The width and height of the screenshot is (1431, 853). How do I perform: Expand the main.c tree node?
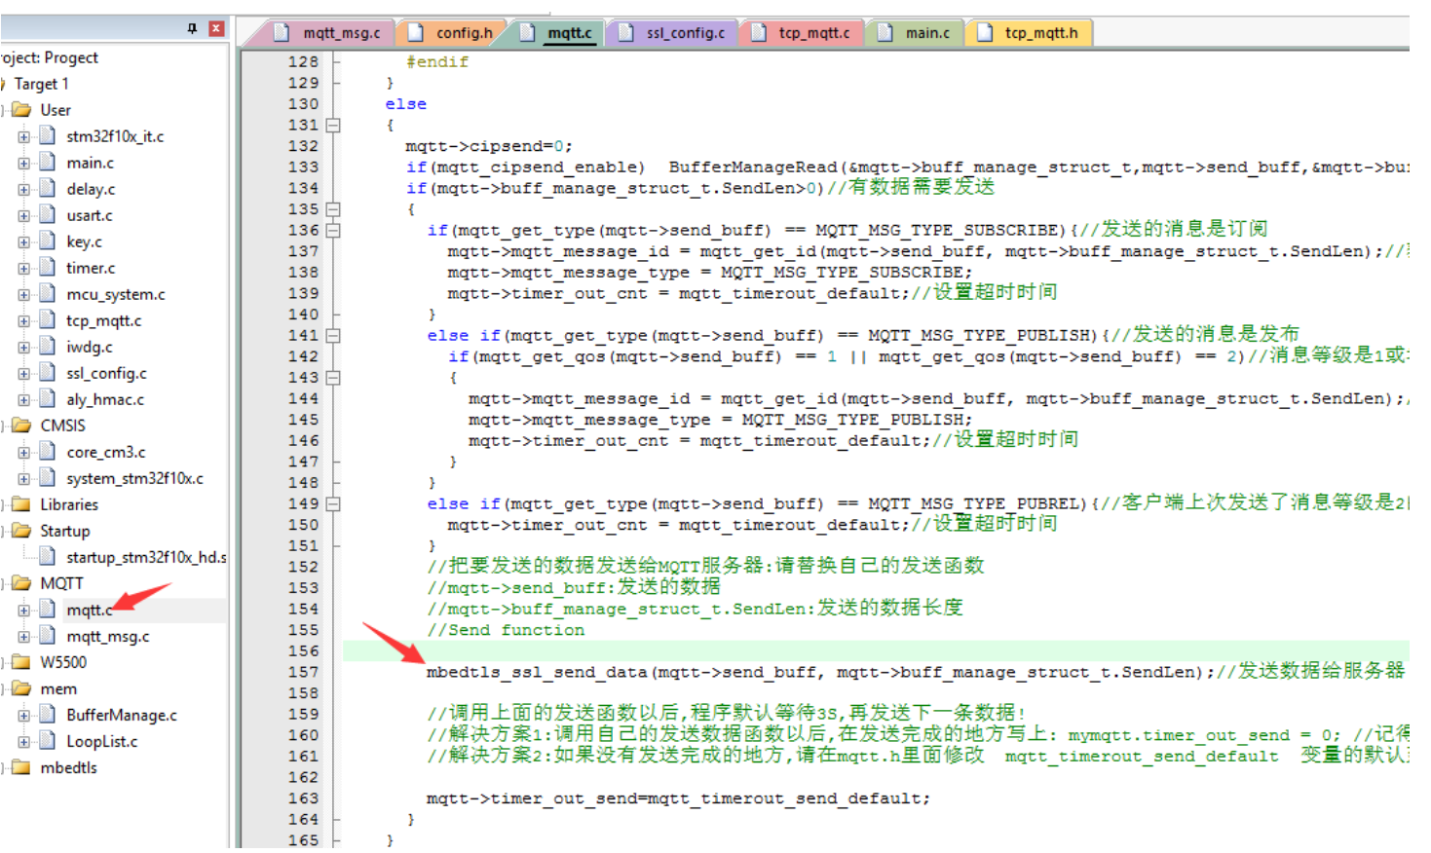coord(23,164)
